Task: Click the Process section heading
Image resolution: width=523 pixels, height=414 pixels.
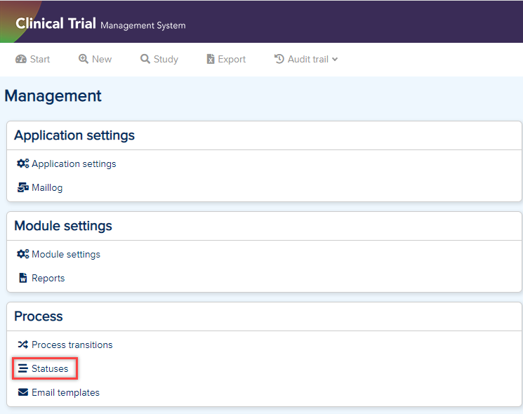Action: 39,316
